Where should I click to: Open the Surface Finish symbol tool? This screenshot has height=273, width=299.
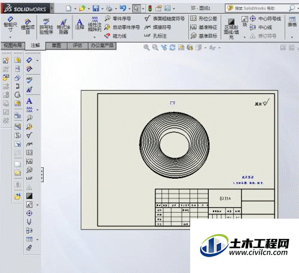pyautogui.click(x=164, y=19)
